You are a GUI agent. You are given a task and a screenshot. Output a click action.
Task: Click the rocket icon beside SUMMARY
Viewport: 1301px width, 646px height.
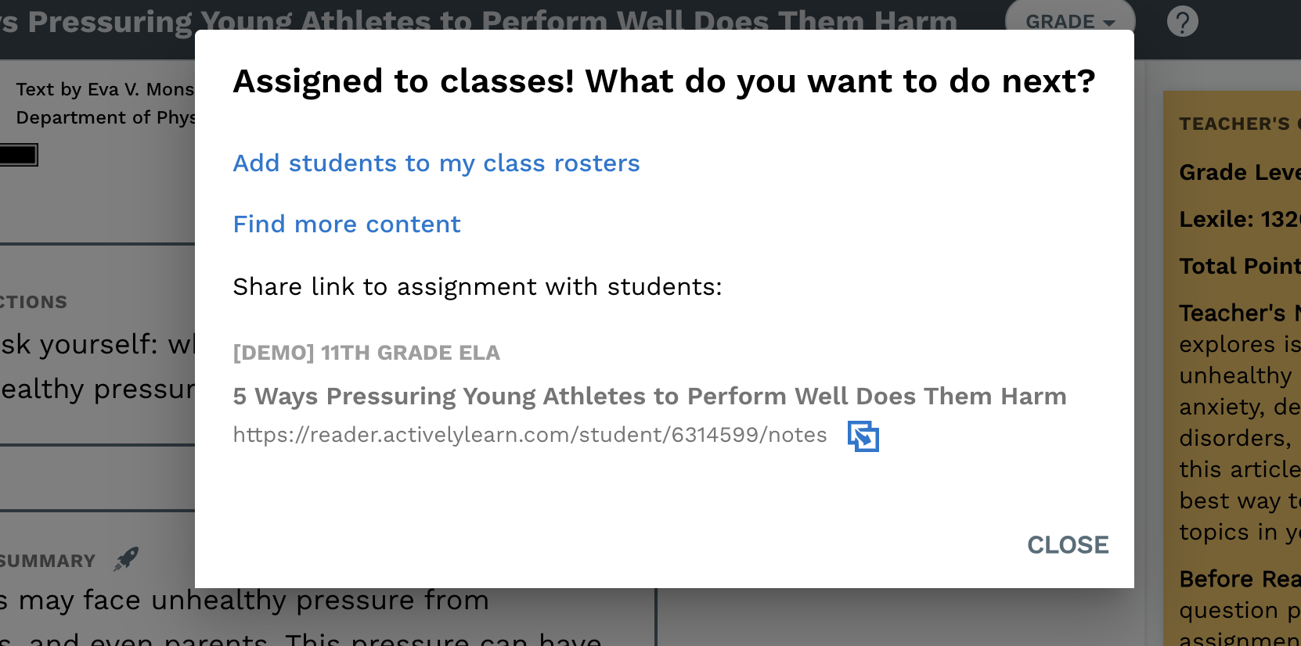(x=126, y=558)
